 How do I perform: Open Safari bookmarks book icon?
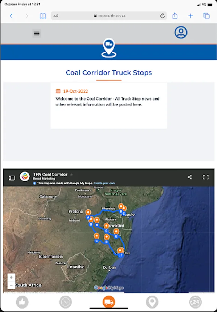(43, 16)
